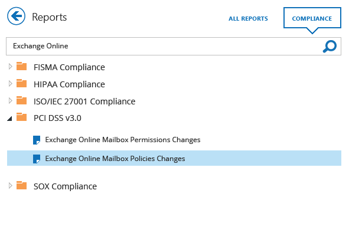349x233 pixels.
Task: Select the PCI DSS v3.0 label
Action: tap(57, 118)
